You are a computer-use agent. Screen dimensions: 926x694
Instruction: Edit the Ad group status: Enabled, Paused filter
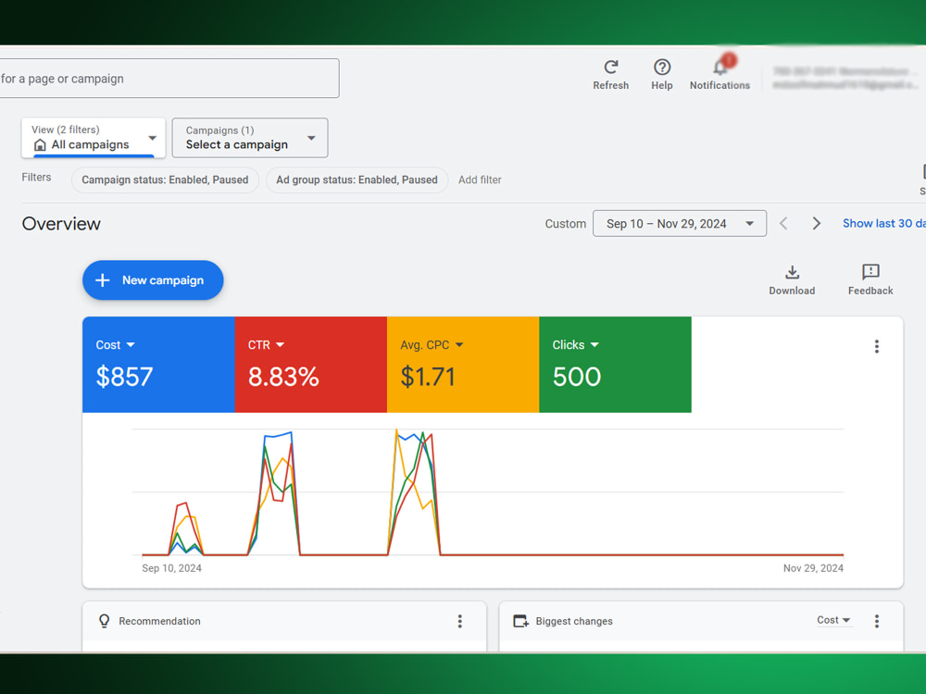(x=357, y=180)
